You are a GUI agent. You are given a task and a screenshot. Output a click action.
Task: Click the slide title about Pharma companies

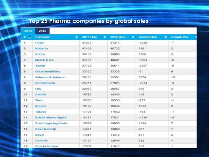pyautogui.click(x=89, y=21)
